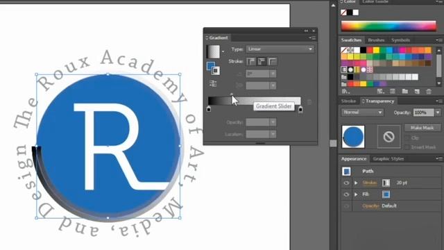Open the Normal blending mode dropdown
Screen dimensions: 444x250
pyautogui.click(x=362, y=112)
